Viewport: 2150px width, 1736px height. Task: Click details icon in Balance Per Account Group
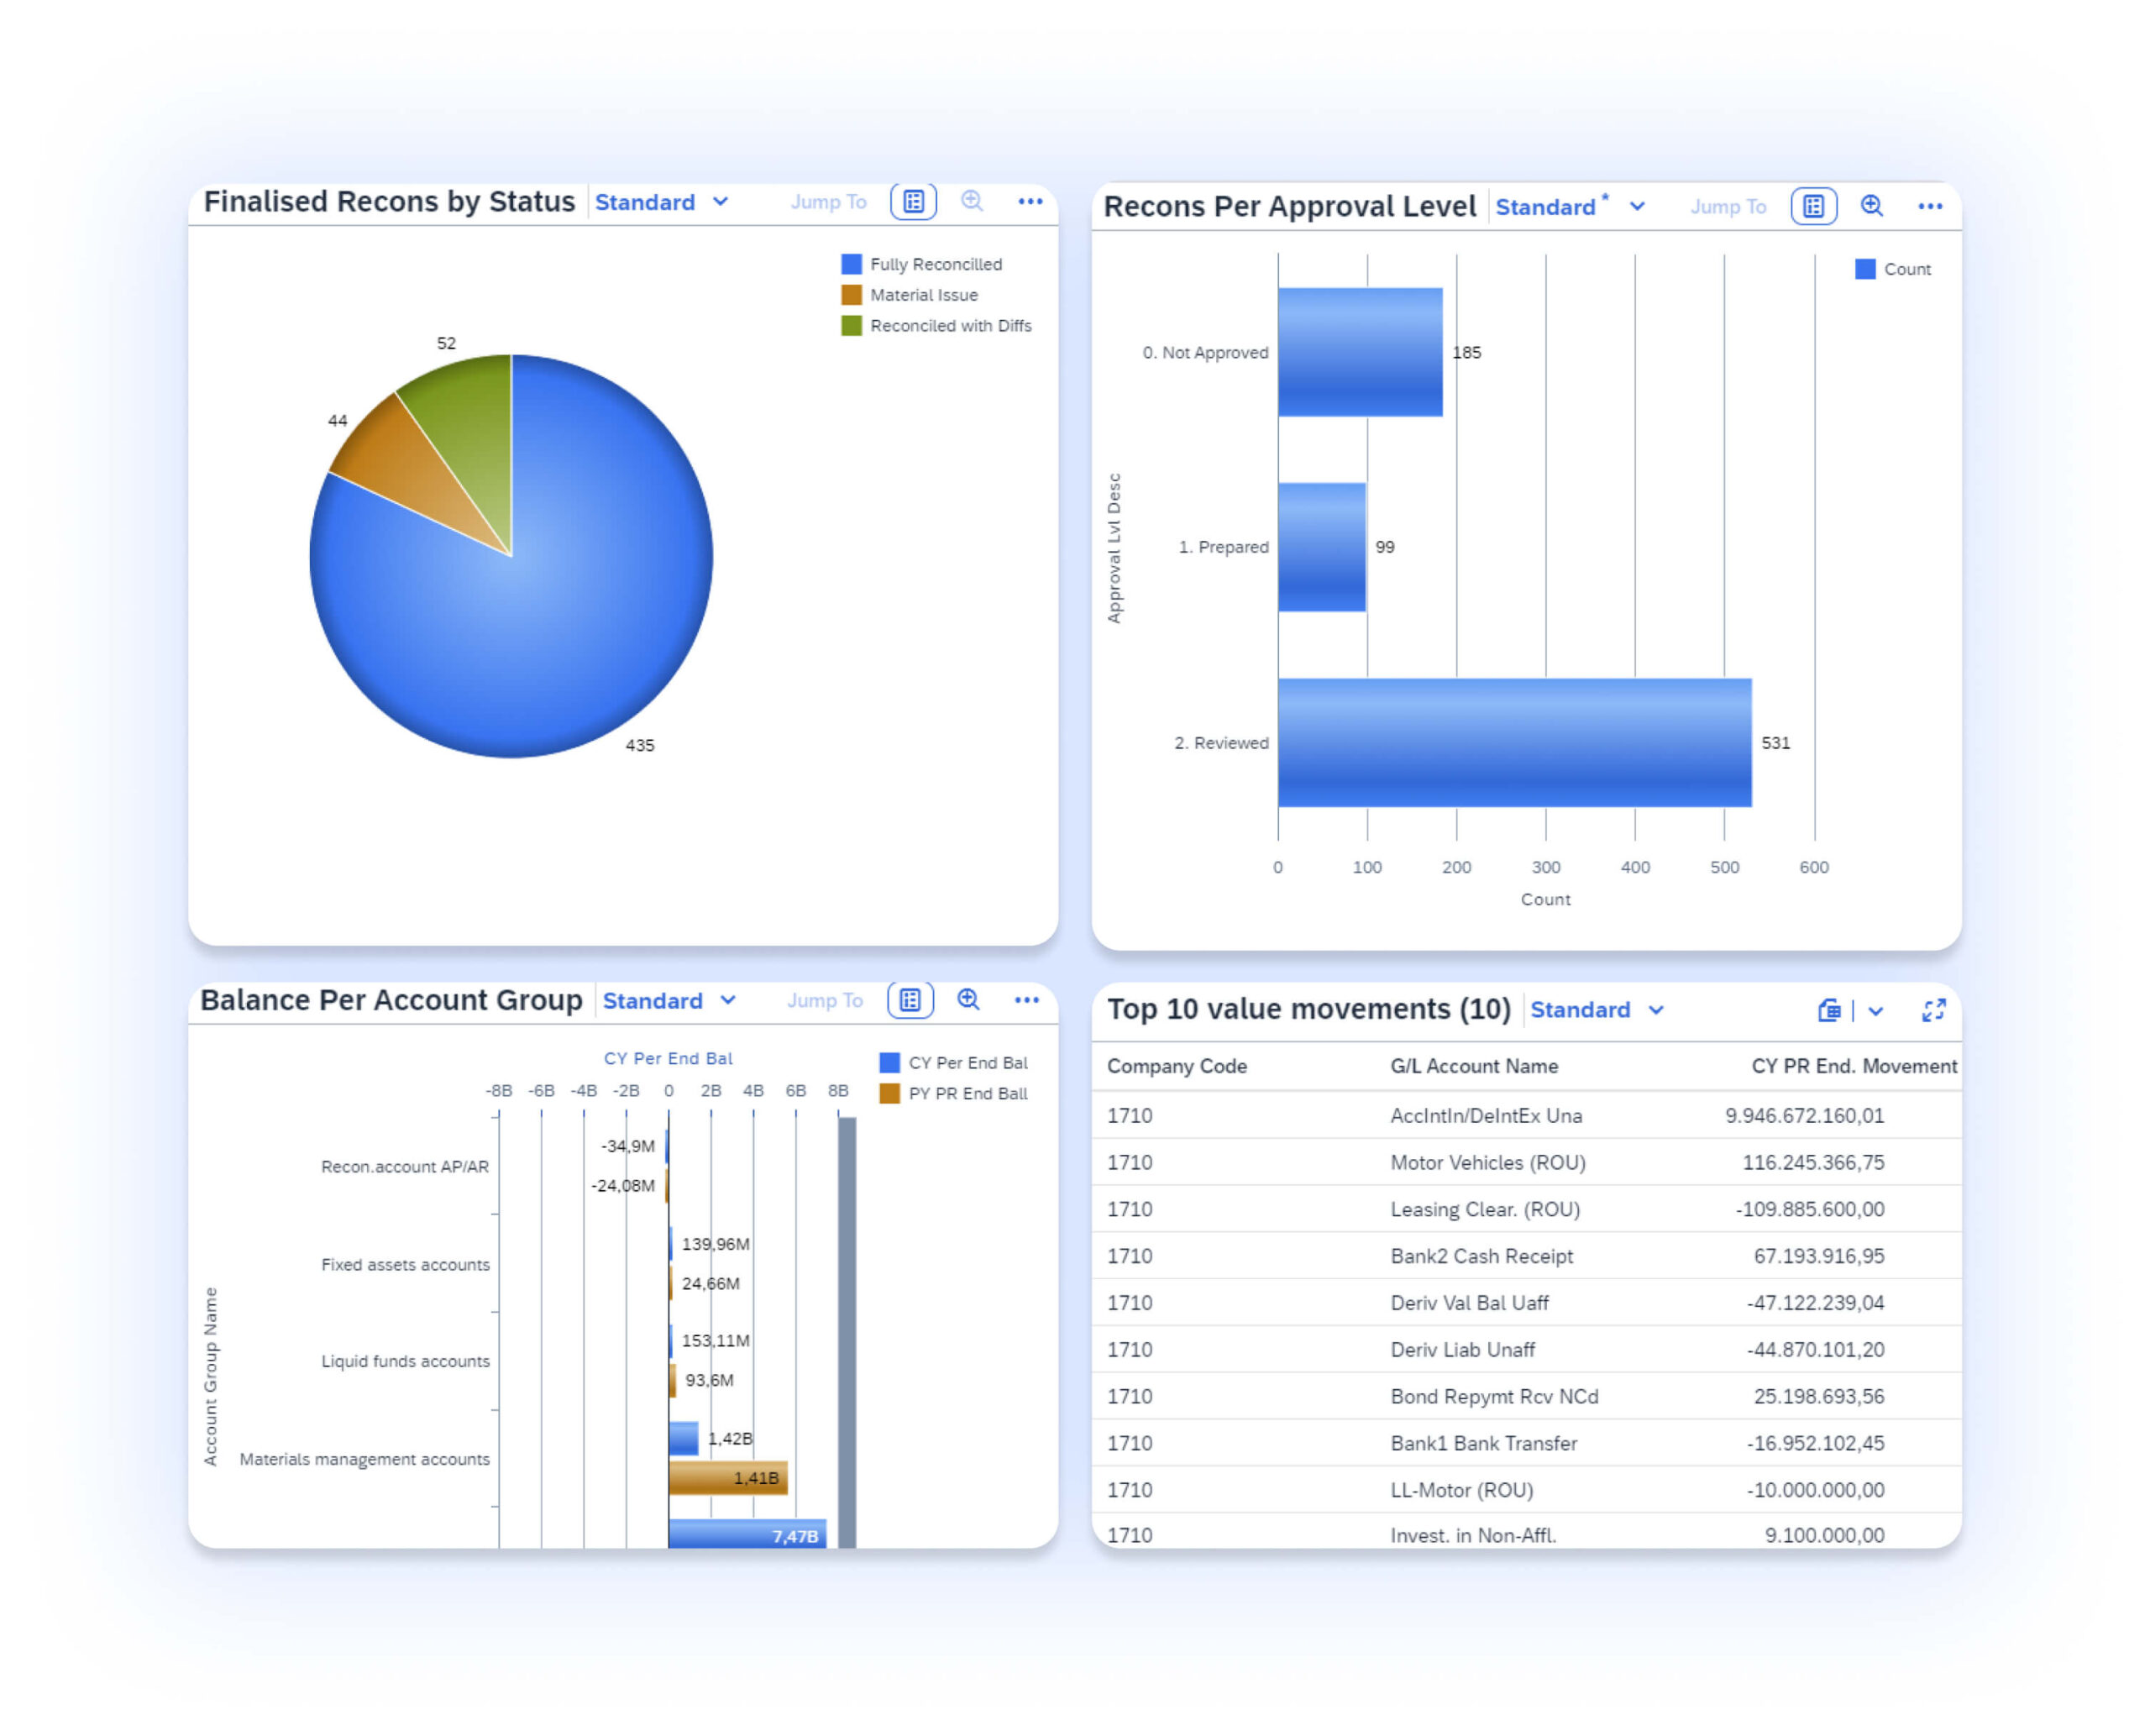[910, 1000]
